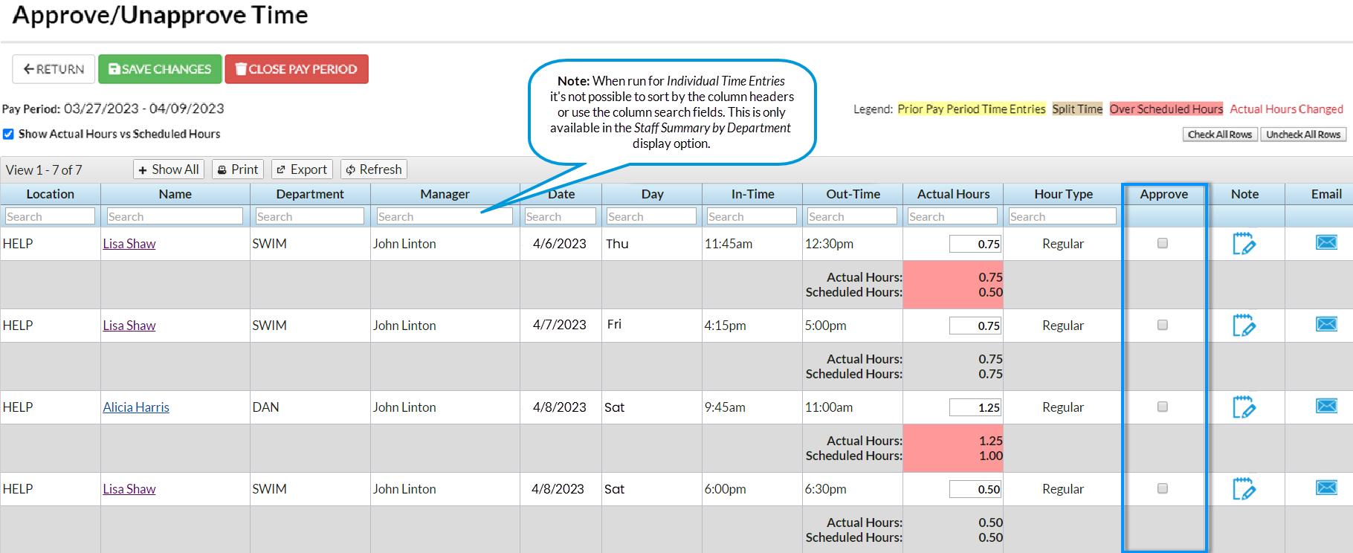
Task: Focus the Out-Time search field
Action: coord(853,216)
